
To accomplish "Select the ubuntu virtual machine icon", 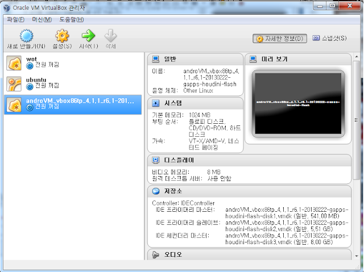I will [x=14, y=83].
